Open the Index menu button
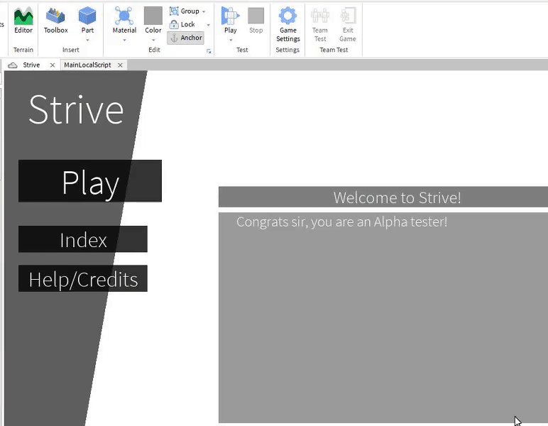 [83, 239]
